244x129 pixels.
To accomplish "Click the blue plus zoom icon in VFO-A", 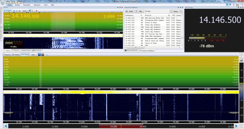I will coord(14,11).
